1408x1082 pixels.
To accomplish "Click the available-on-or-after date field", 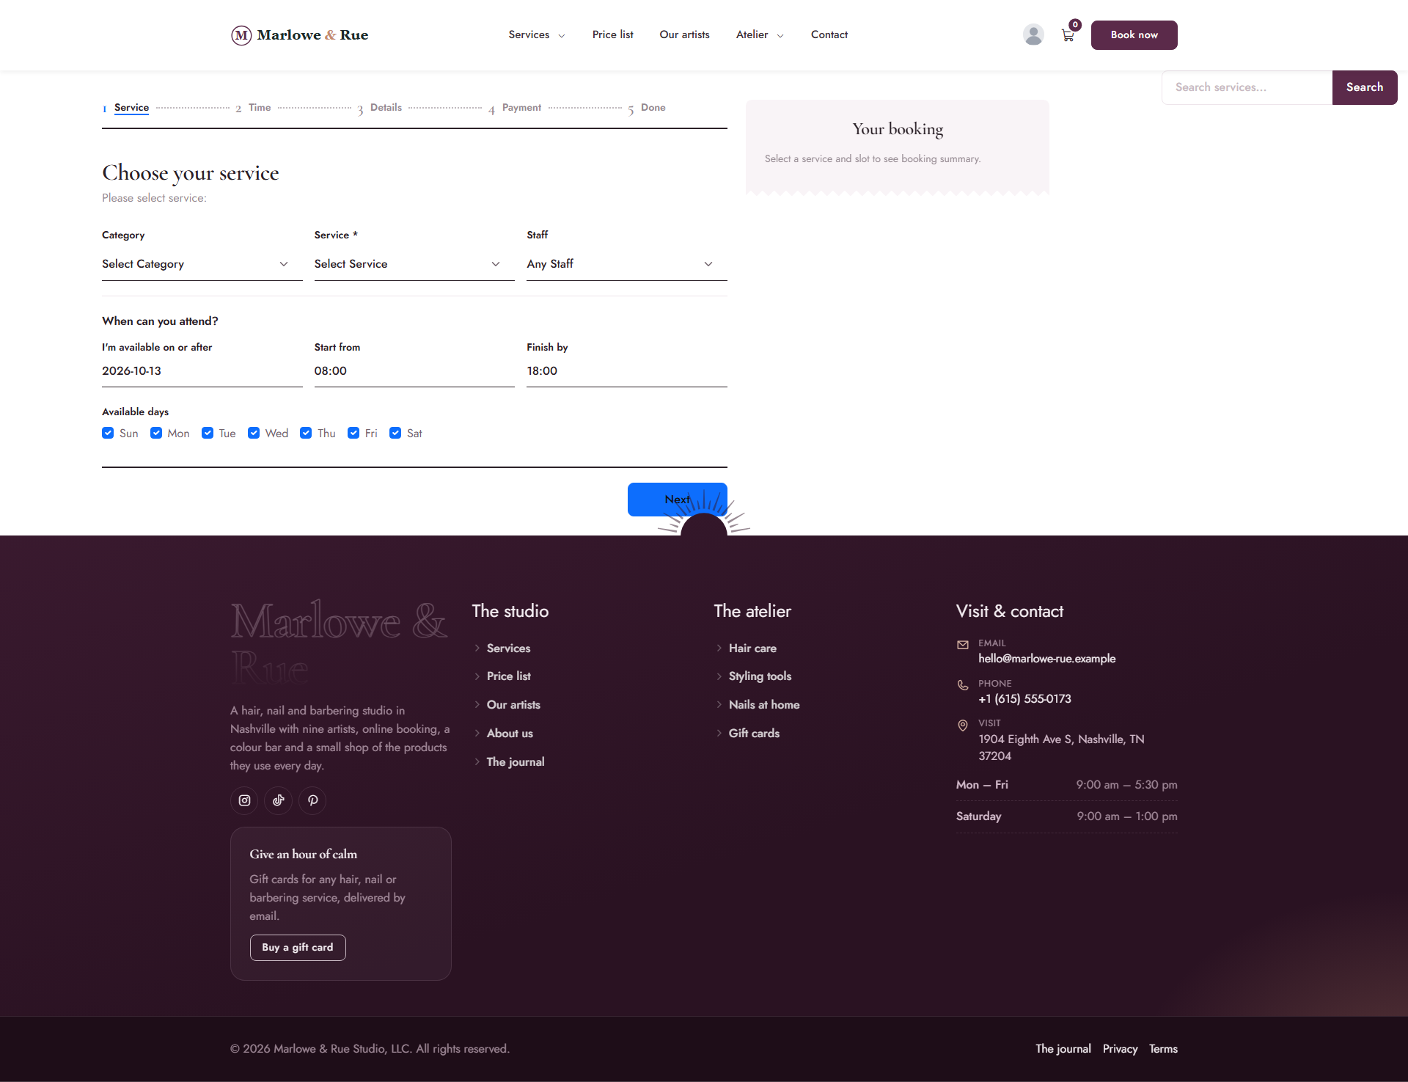I will pyautogui.click(x=202, y=371).
